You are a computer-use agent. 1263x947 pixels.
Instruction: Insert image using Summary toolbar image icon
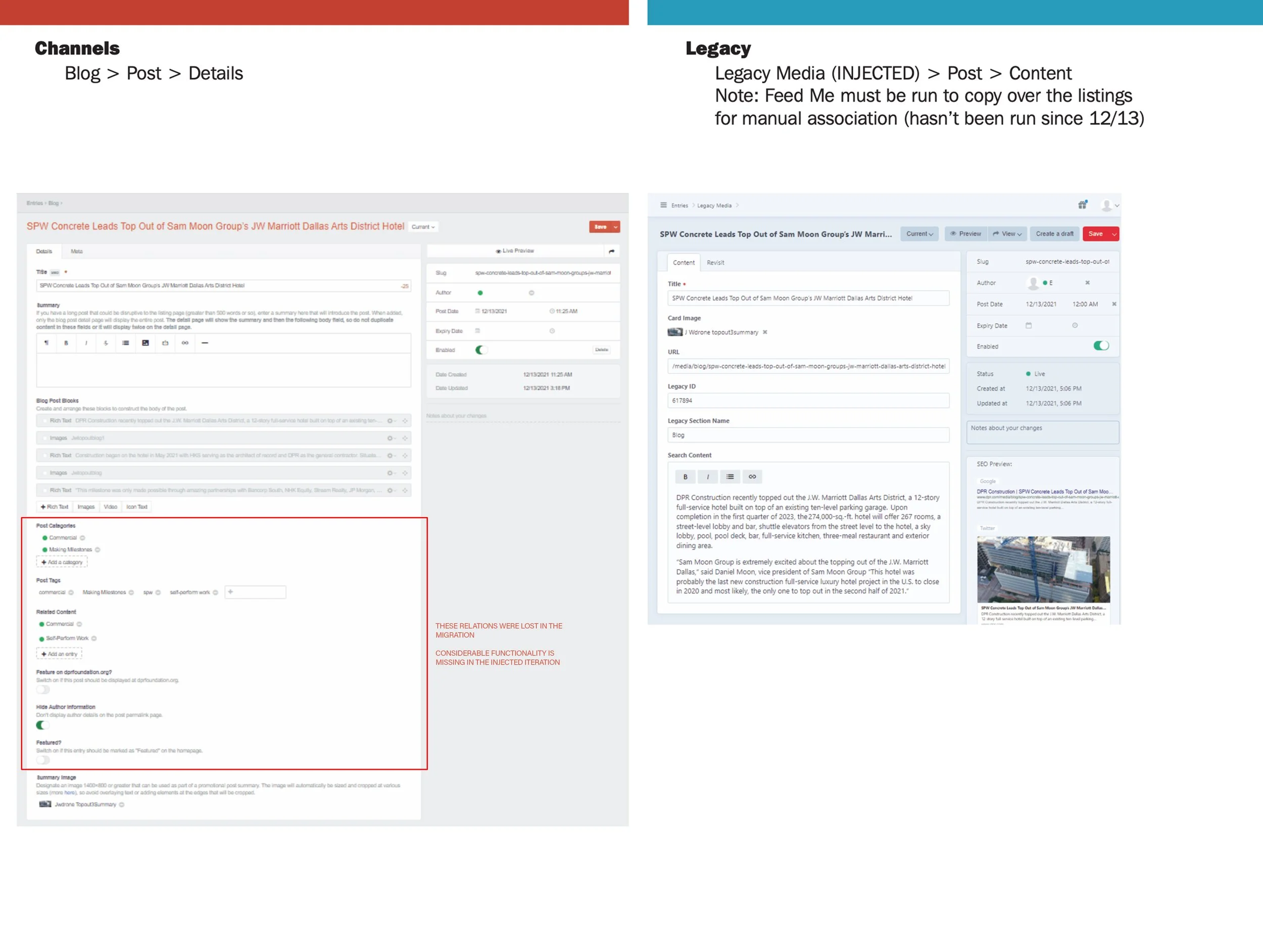145,343
